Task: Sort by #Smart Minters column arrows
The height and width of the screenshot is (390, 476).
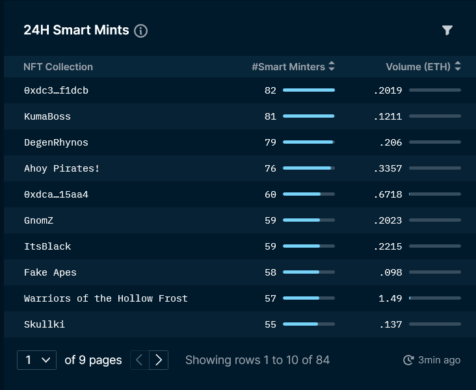Action: click(332, 66)
